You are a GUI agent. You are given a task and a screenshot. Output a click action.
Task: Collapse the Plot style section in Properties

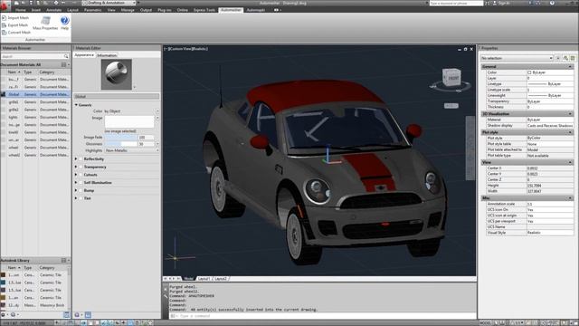point(570,132)
